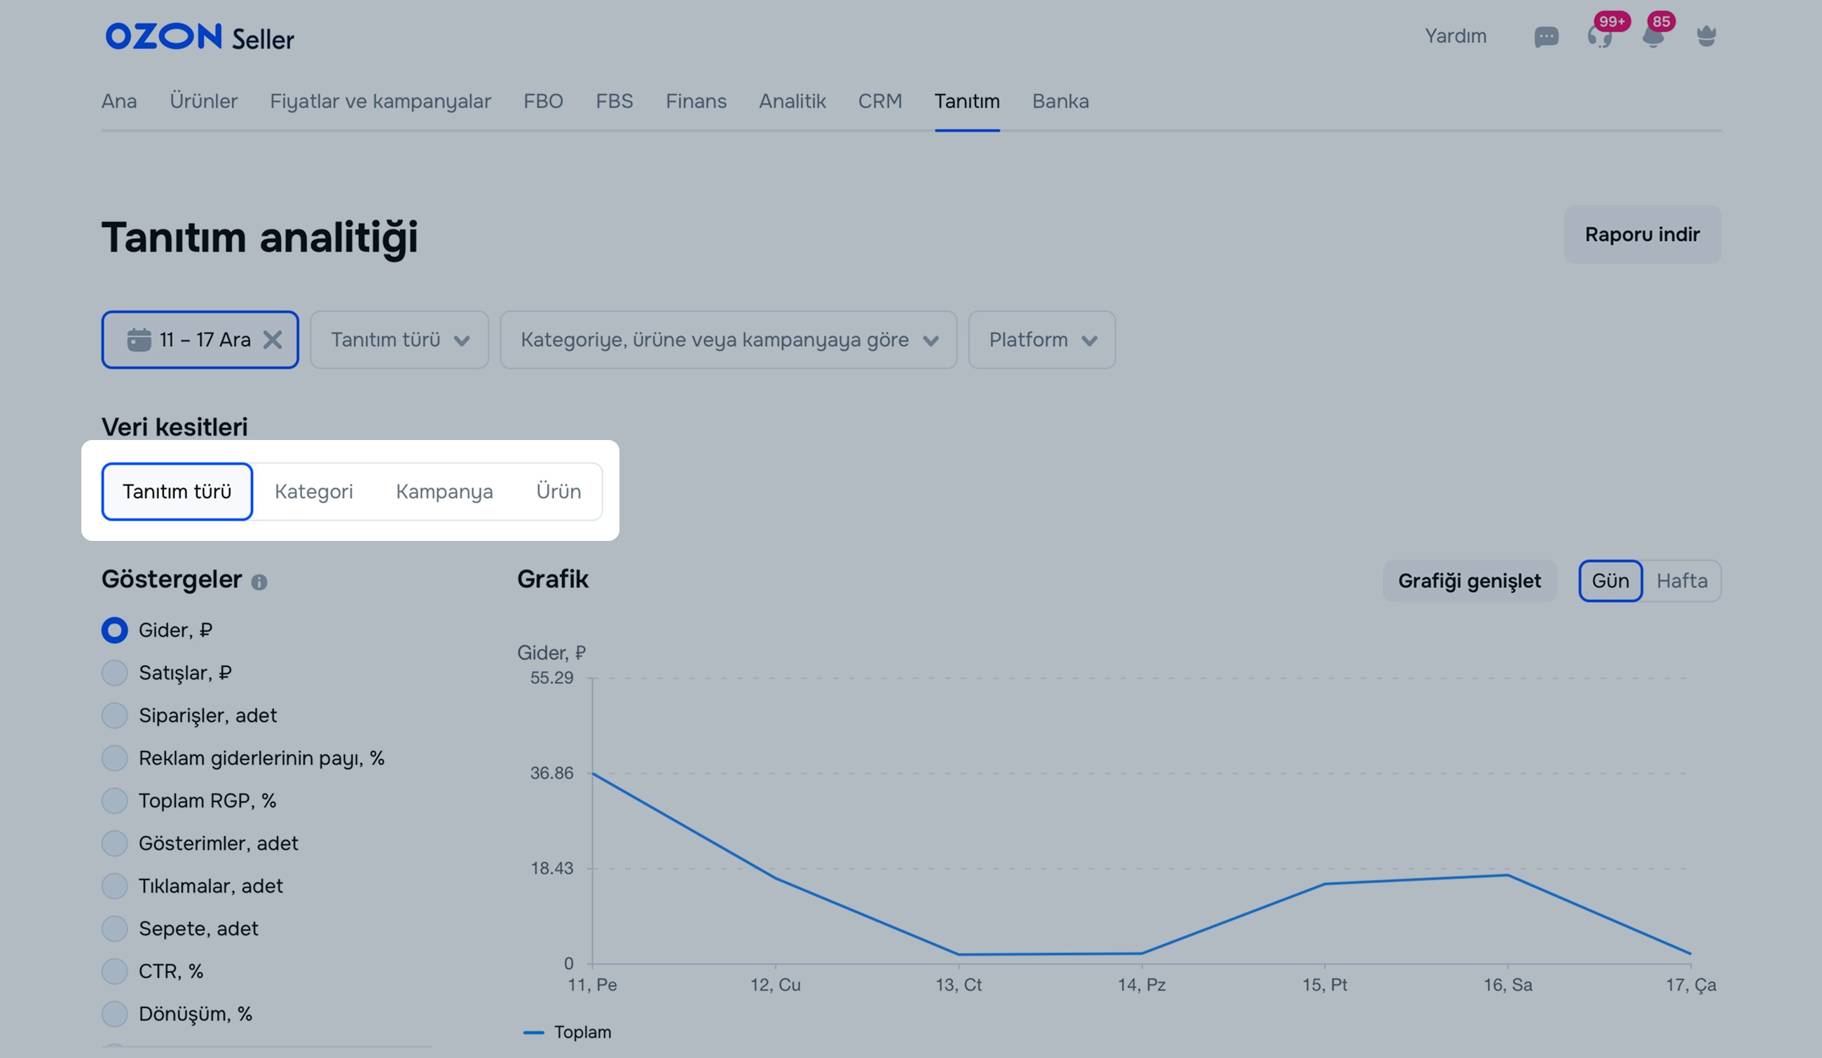
Task: Click the Raporu indir button
Action: pyautogui.click(x=1642, y=234)
